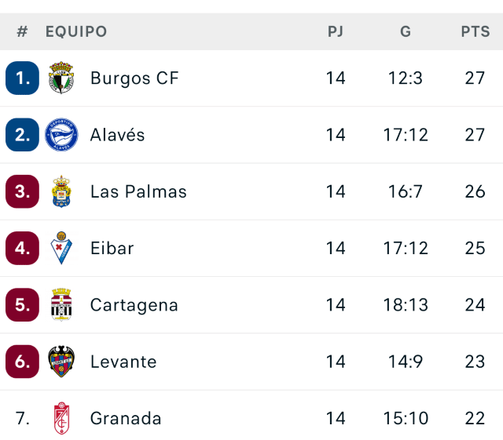Click Eibar's 25 points value
This screenshot has height=440, width=503.
(475, 248)
